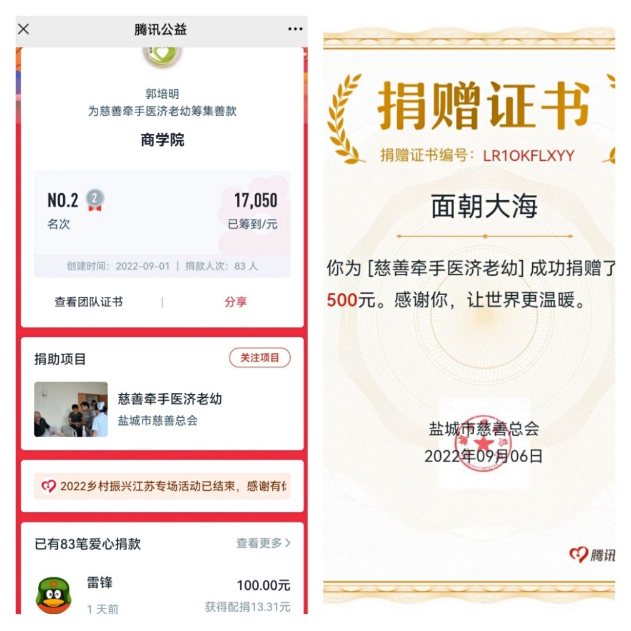631x631 pixels.
Task: Open the 慈善牵手医济老幼 project title
Action: click(170, 399)
